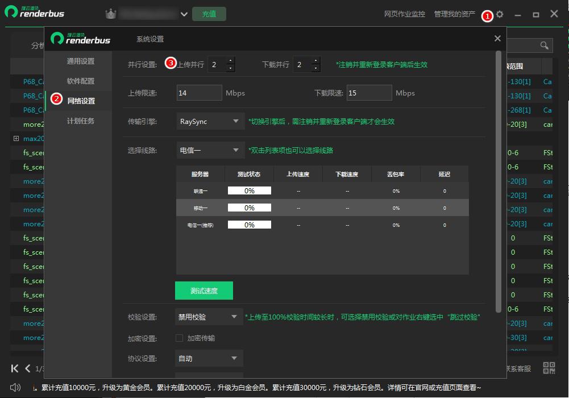The width and height of the screenshot is (569, 398).
Task: Click the search magnifier icon
Action: [544, 45]
